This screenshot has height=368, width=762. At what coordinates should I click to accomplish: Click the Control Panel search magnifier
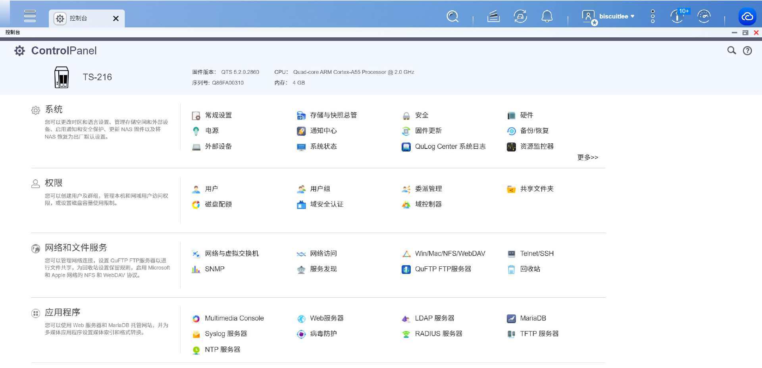[731, 50]
